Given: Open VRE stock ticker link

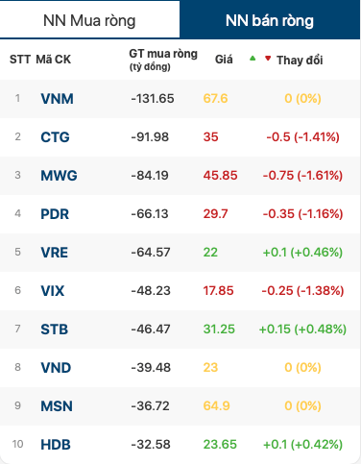Looking at the screenshot, I should coord(55,253).
